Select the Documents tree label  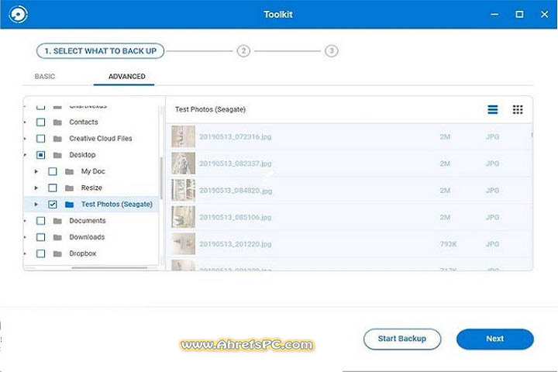click(x=87, y=221)
